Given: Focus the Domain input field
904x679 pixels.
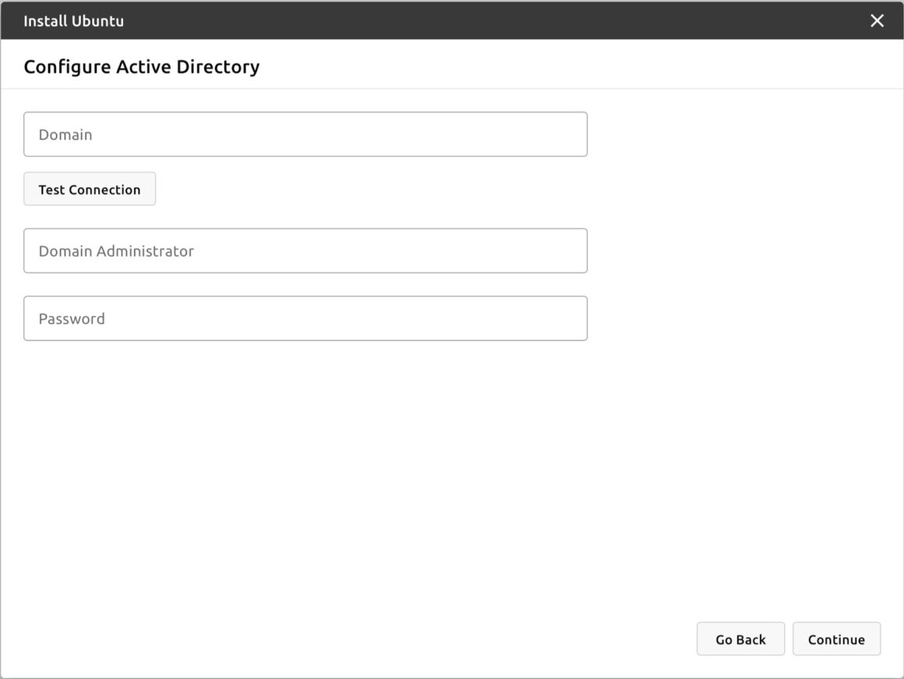Looking at the screenshot, I should click(x=305, y=134).
